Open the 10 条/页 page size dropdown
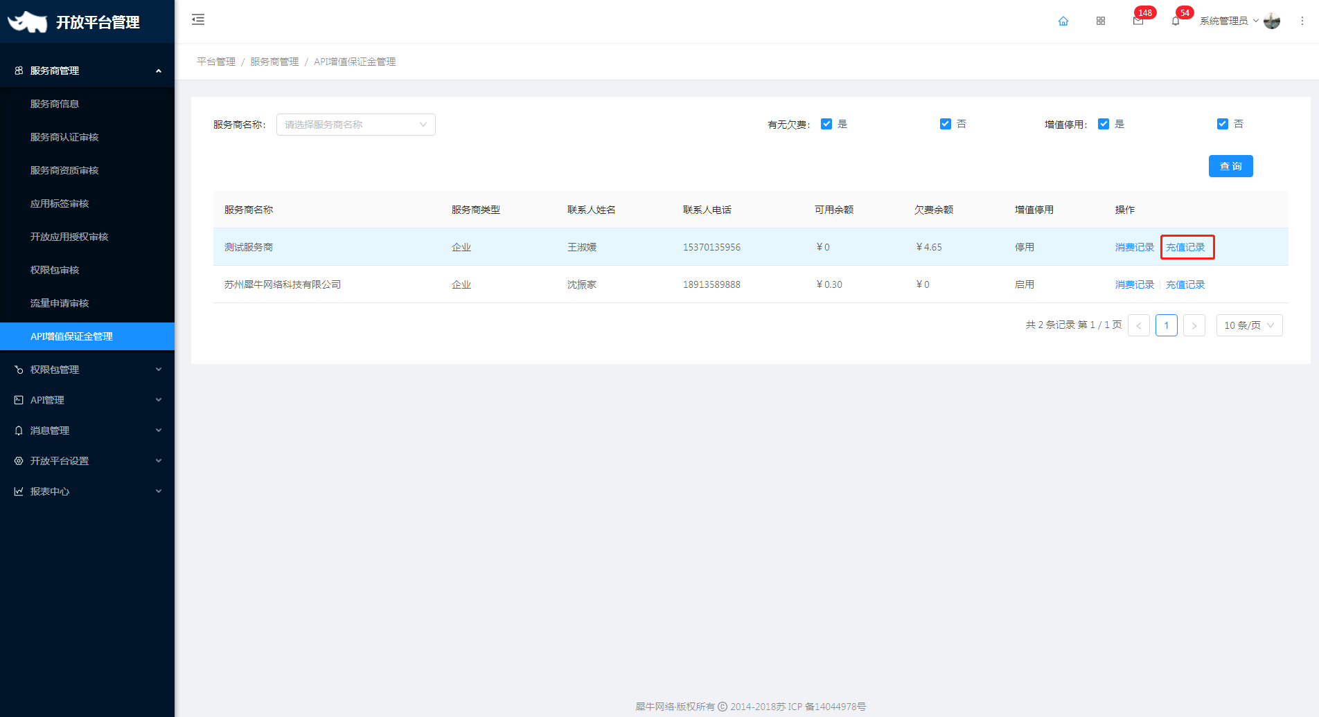This screenshot has width=1319, height=717. click(1250, 325)
